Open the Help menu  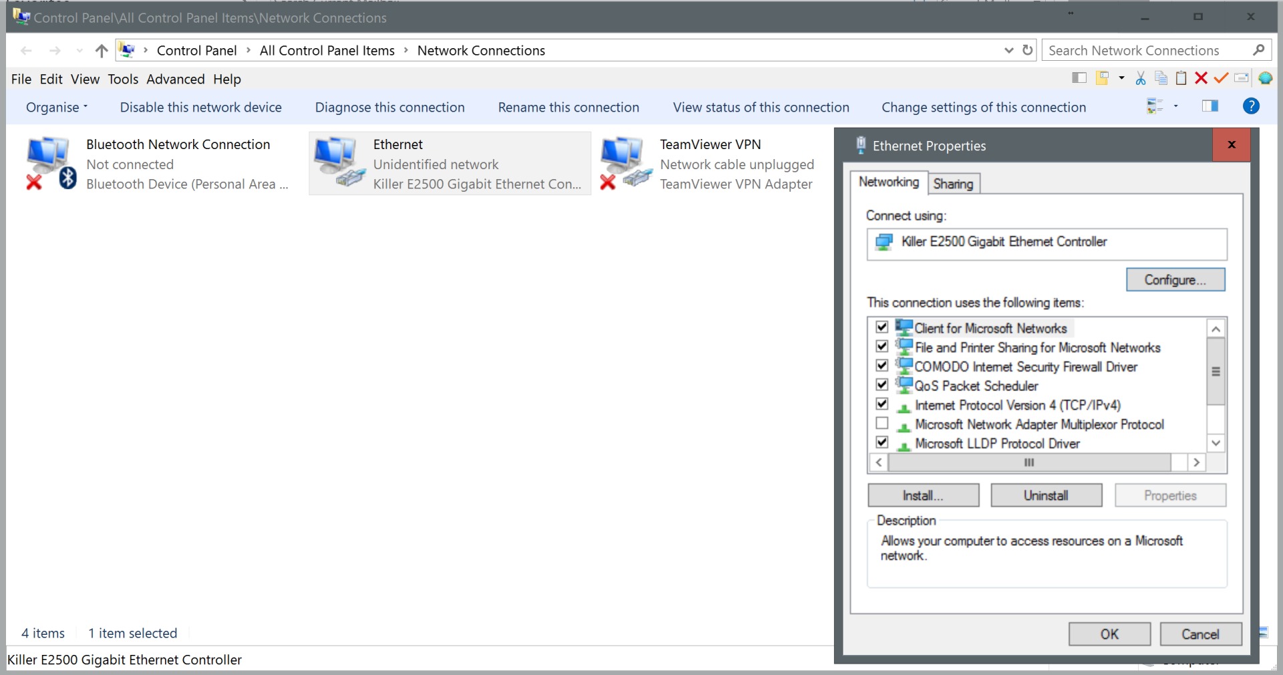coord(227,79)
